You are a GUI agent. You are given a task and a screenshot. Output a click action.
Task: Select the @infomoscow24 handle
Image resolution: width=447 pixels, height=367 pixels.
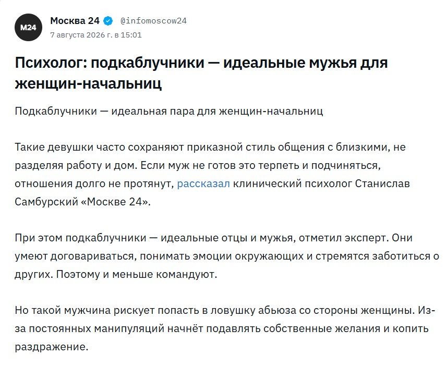click(153, 21)
